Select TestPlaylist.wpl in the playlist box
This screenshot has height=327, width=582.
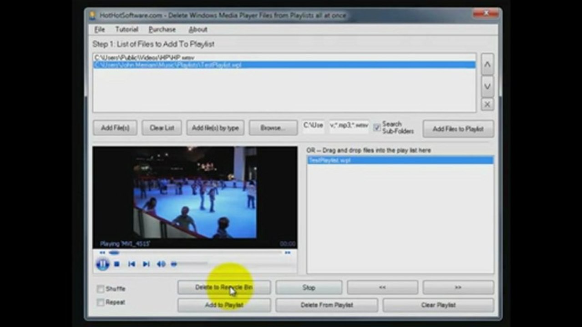[x=400, y=160]
